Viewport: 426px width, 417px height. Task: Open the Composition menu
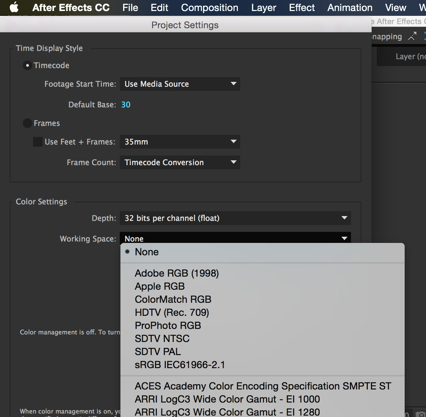tap(210, 8)
